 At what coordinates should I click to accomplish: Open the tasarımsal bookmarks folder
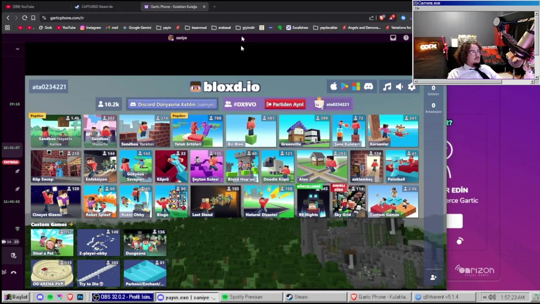196,27
